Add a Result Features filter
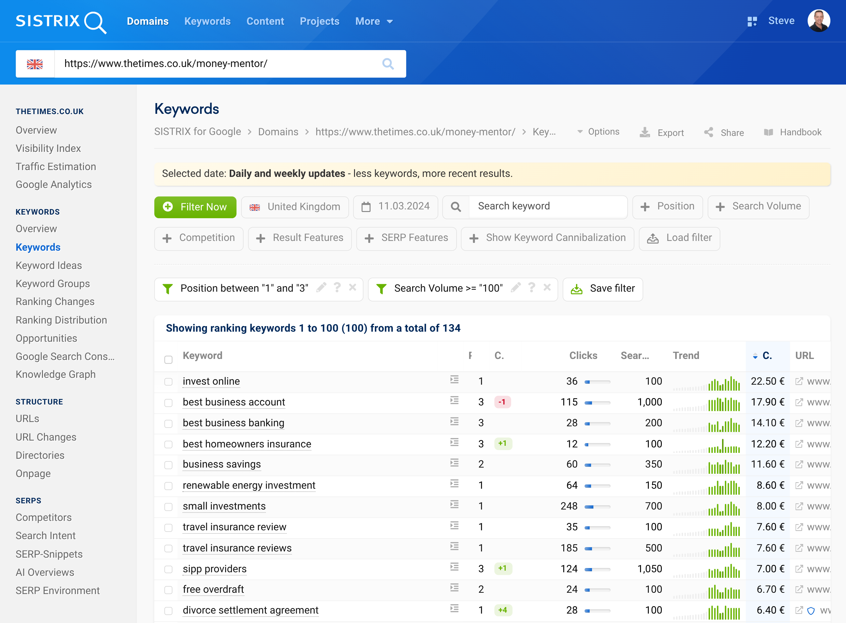The width and height of the screenshot is (846, 623). point(300,238)
